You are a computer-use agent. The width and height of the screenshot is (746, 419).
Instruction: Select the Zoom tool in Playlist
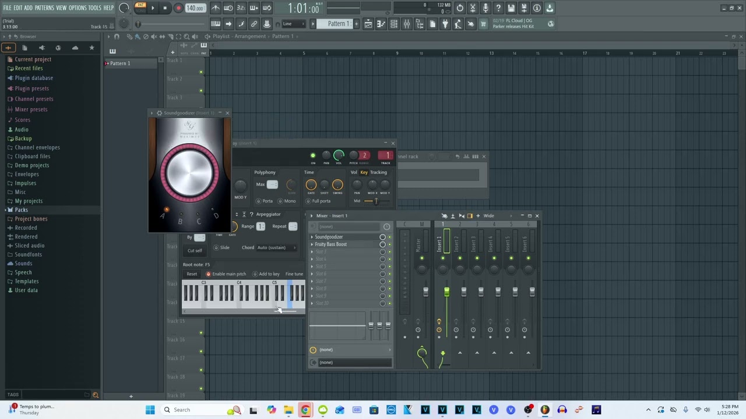186,36
